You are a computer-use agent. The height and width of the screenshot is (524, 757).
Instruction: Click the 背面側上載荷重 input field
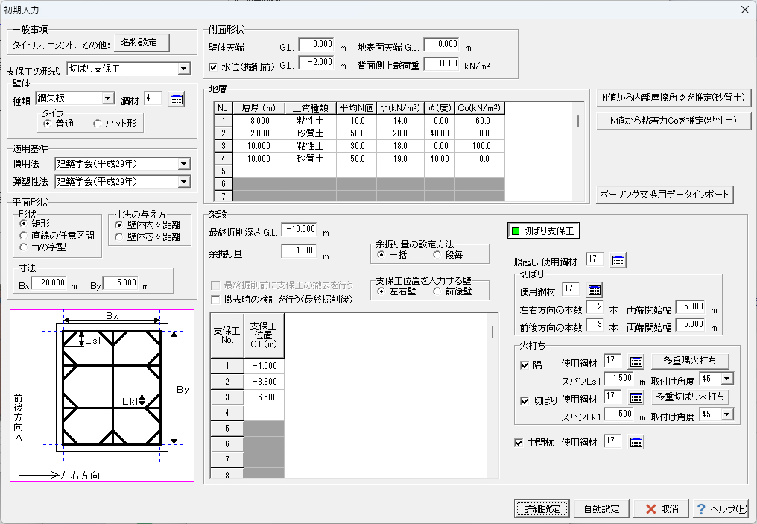[441, 64]
